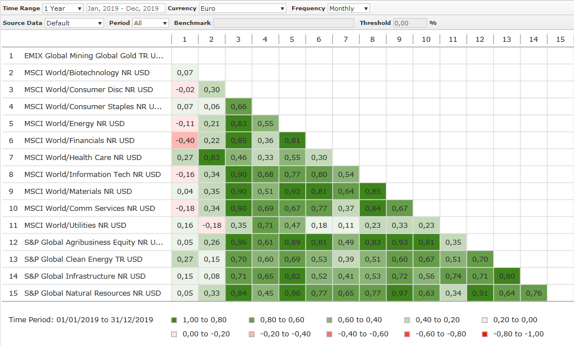Click the EMIX Global Mining Global Gold row

tap(93, 56)
